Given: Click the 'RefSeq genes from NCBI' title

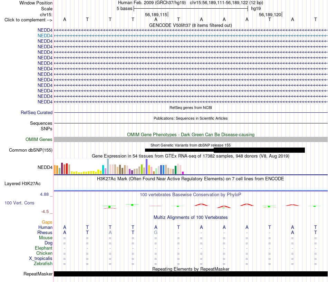Looking at the screenshot, I should 191,108.
